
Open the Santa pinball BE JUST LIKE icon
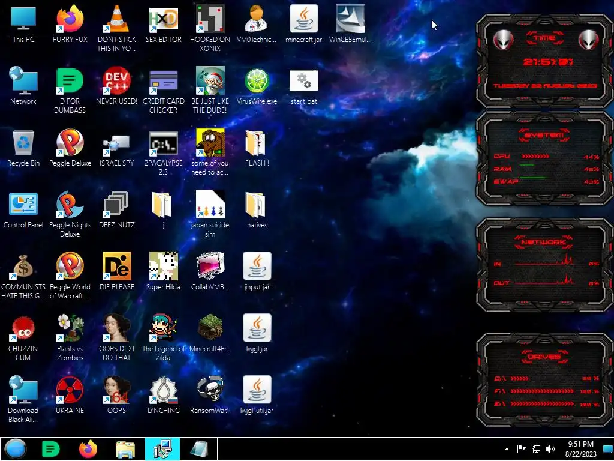(210, 90)
